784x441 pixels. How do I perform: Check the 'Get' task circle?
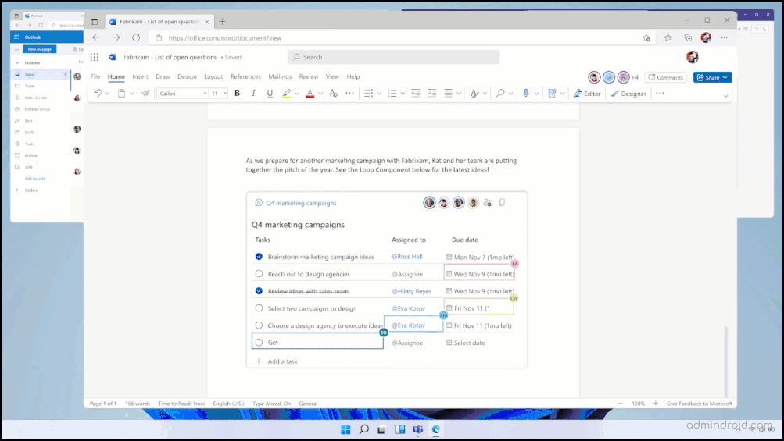tap(259, 343)
